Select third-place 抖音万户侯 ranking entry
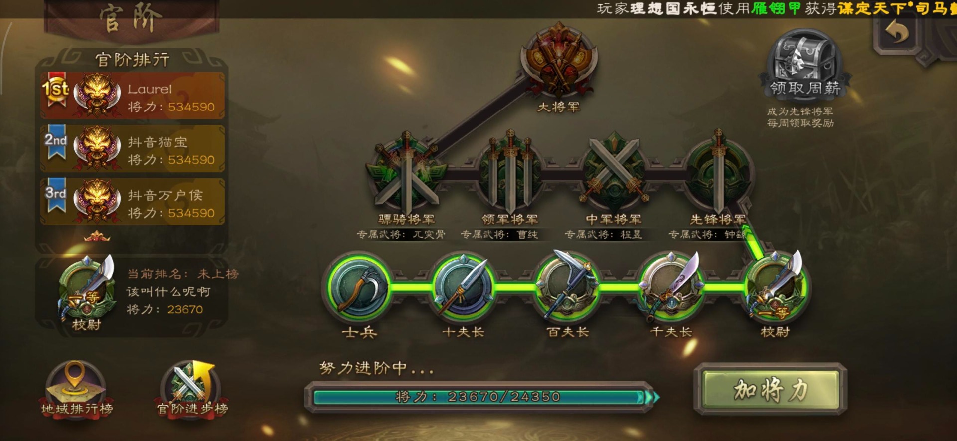 (x=133, y=202)
